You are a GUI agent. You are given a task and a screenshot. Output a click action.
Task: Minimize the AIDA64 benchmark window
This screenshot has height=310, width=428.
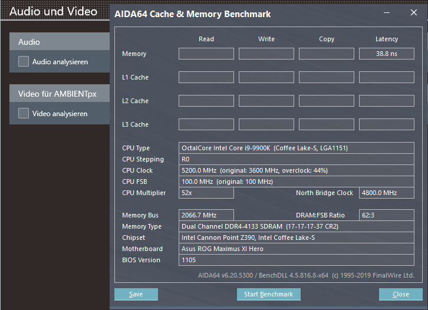pos(386,12)
